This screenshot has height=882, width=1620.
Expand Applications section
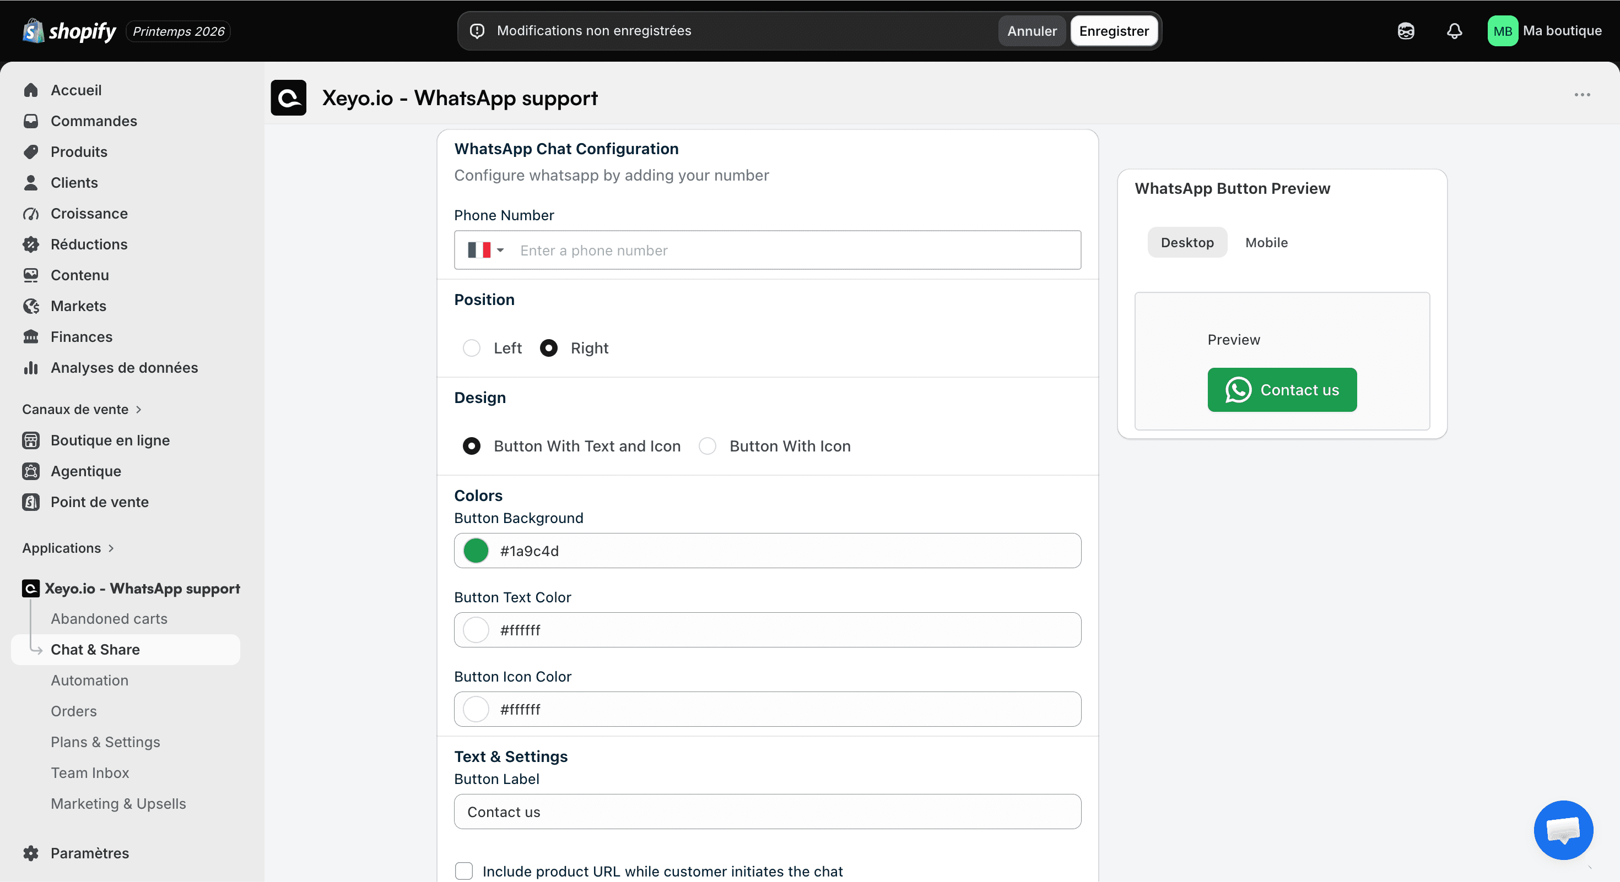click(68, 548)
